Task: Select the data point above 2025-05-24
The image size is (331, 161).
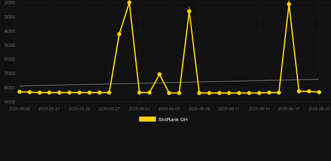Action: tap(79, 93)
